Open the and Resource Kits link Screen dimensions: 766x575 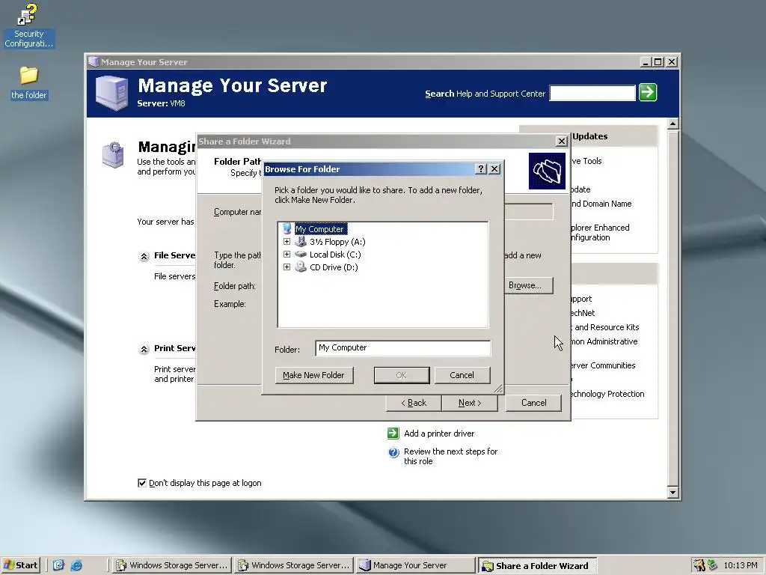[606, 327]
